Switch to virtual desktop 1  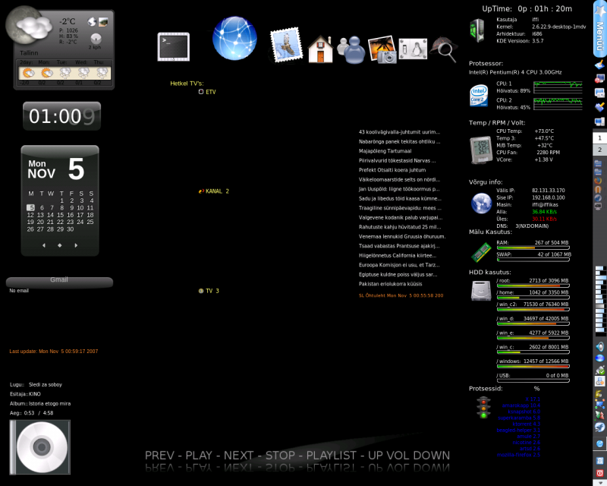599,138
